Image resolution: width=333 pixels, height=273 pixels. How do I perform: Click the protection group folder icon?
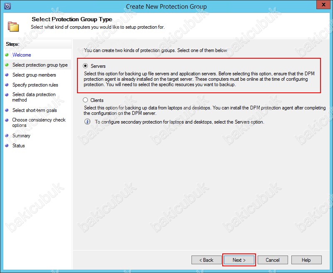point(13,26)
